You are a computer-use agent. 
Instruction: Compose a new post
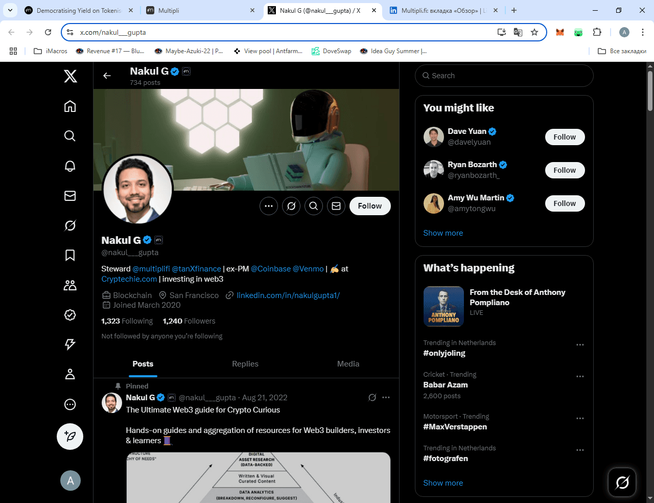tap(70, 437)
